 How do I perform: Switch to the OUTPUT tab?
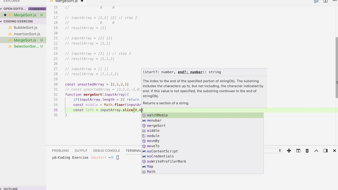coord(81,151)
